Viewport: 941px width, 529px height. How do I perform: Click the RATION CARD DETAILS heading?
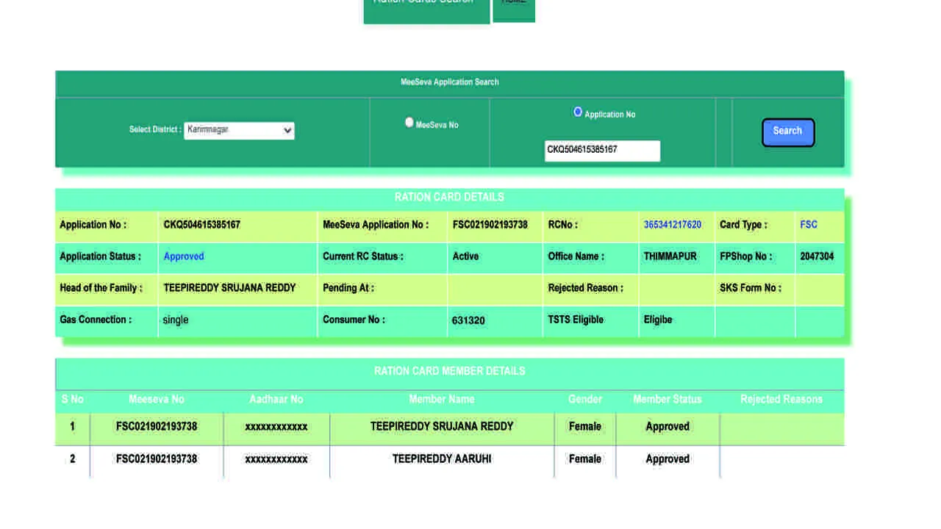pos(449,198)
